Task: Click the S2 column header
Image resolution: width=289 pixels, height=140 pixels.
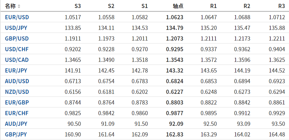Action: click(111, 6)
